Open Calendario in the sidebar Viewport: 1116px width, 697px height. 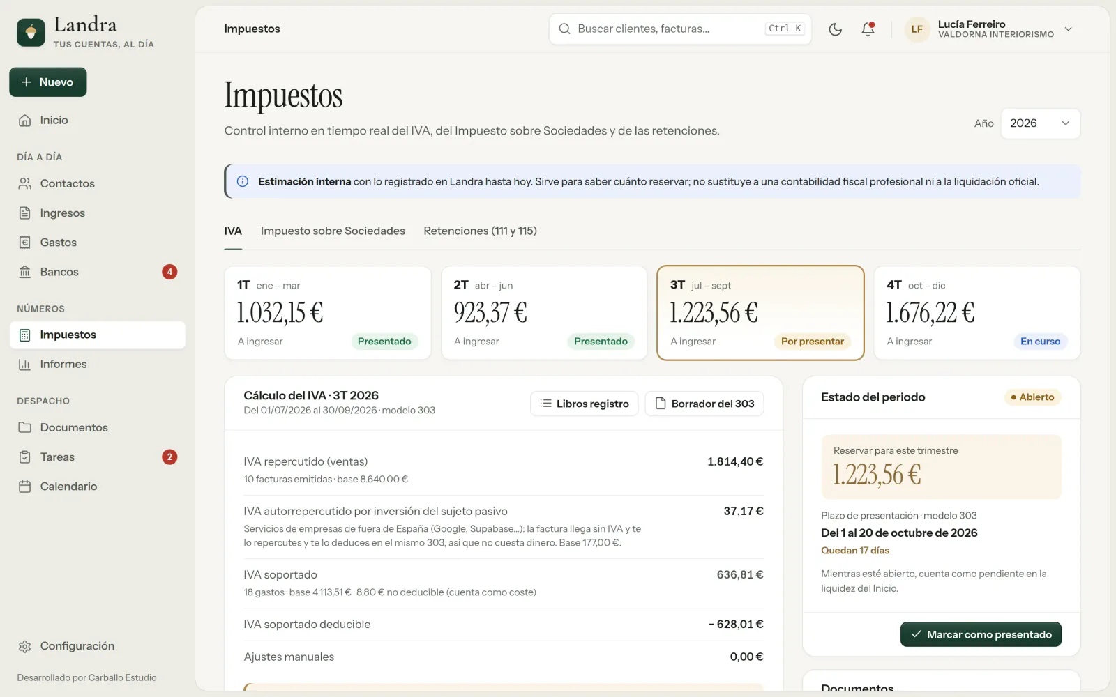[98, 487]
